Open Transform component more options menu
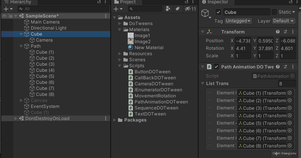The height and width of the screenshot is (158, 301). [x=293, y=32]
